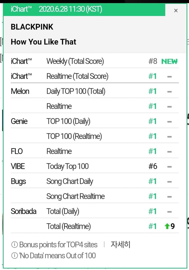Click the BLACKPINK artist name
Image resolution: width=189 pixels, height=270 pixels.
[x=32, y=27]
